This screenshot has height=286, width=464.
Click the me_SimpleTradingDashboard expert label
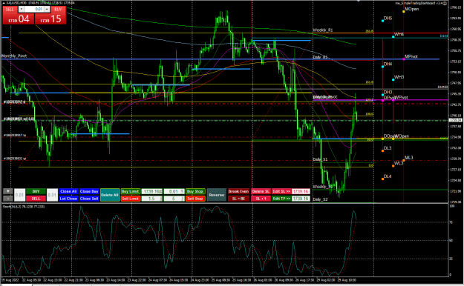(419, 3)
